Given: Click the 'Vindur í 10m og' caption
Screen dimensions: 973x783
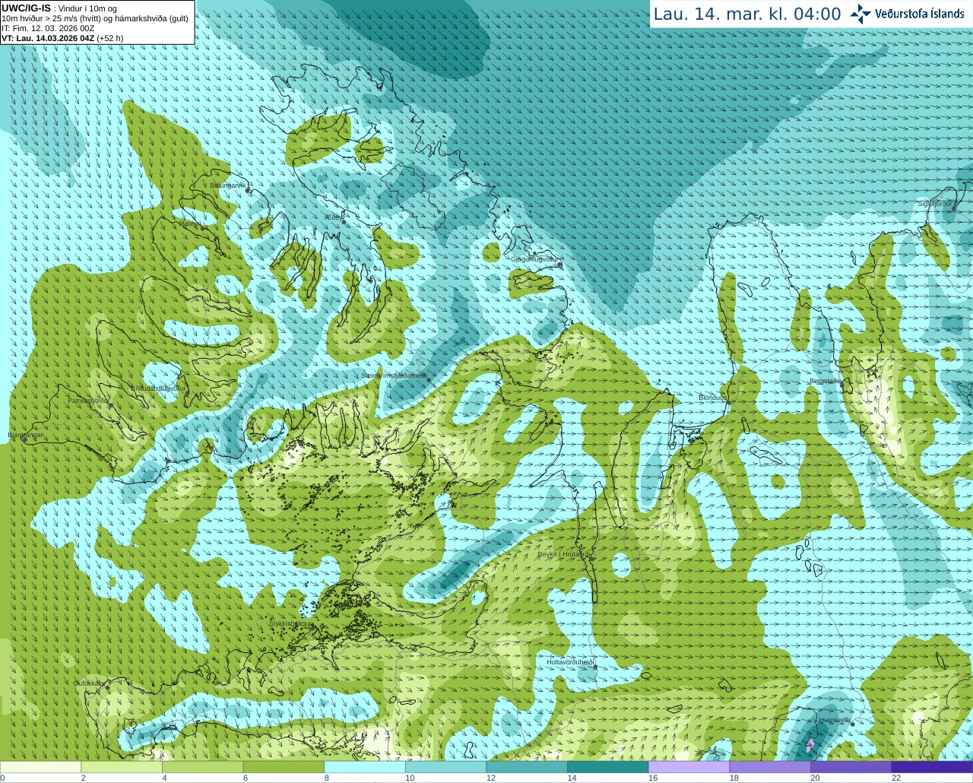Looking at the screenshot, I should point(85,8).
